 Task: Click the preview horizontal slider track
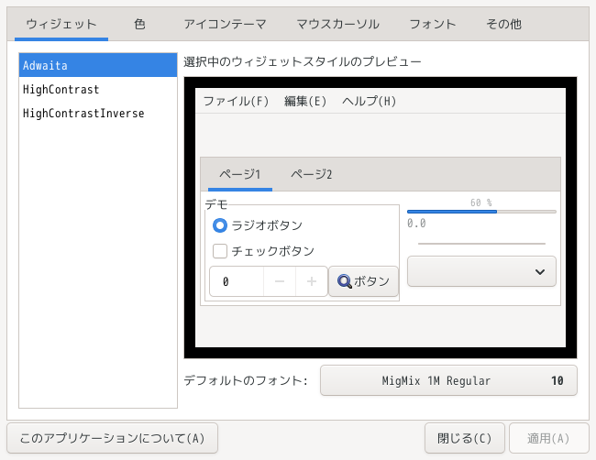[x=481, y=244]
